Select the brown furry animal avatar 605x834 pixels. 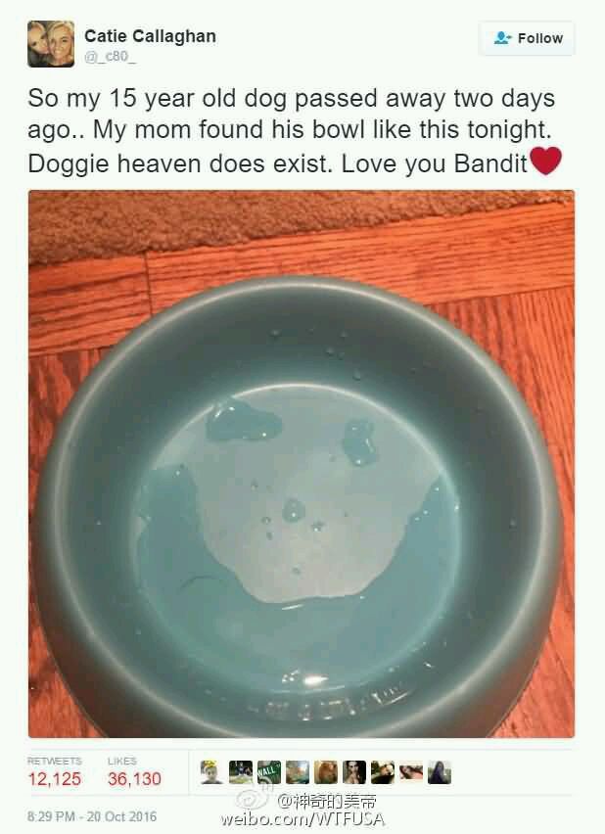pyautogui.click(x=326, y=772)
